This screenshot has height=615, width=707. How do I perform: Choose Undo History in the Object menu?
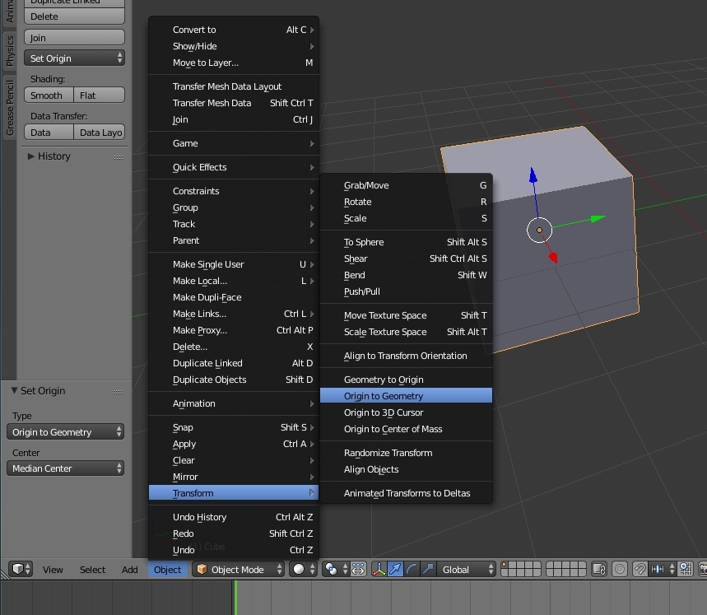coord(234,517)
